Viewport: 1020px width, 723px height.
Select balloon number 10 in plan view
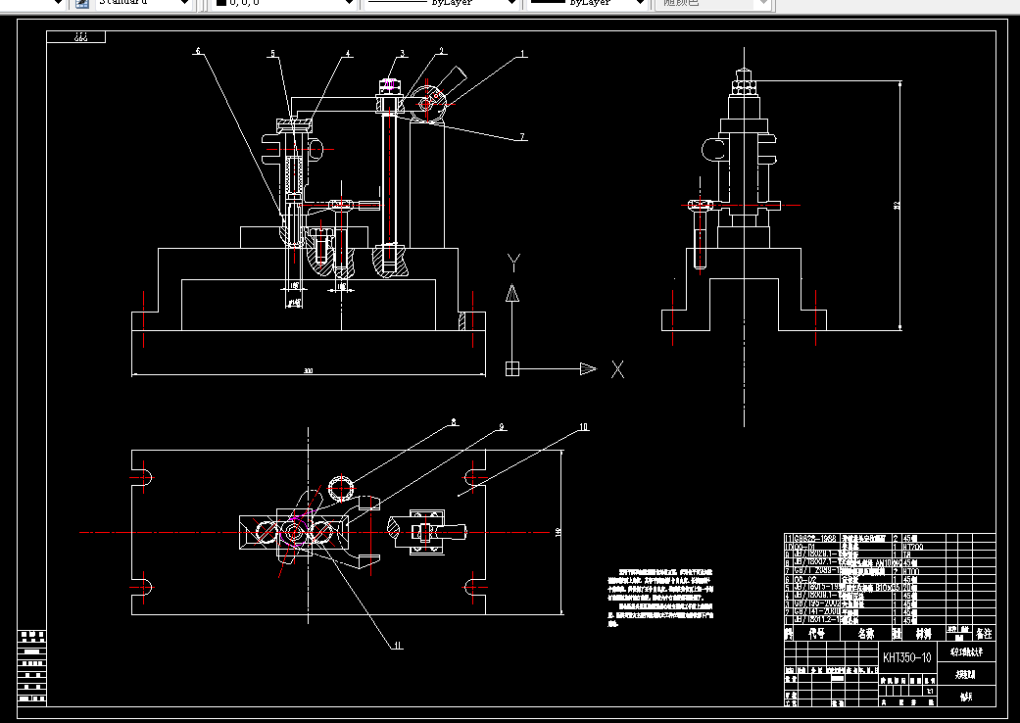(584, 427)
